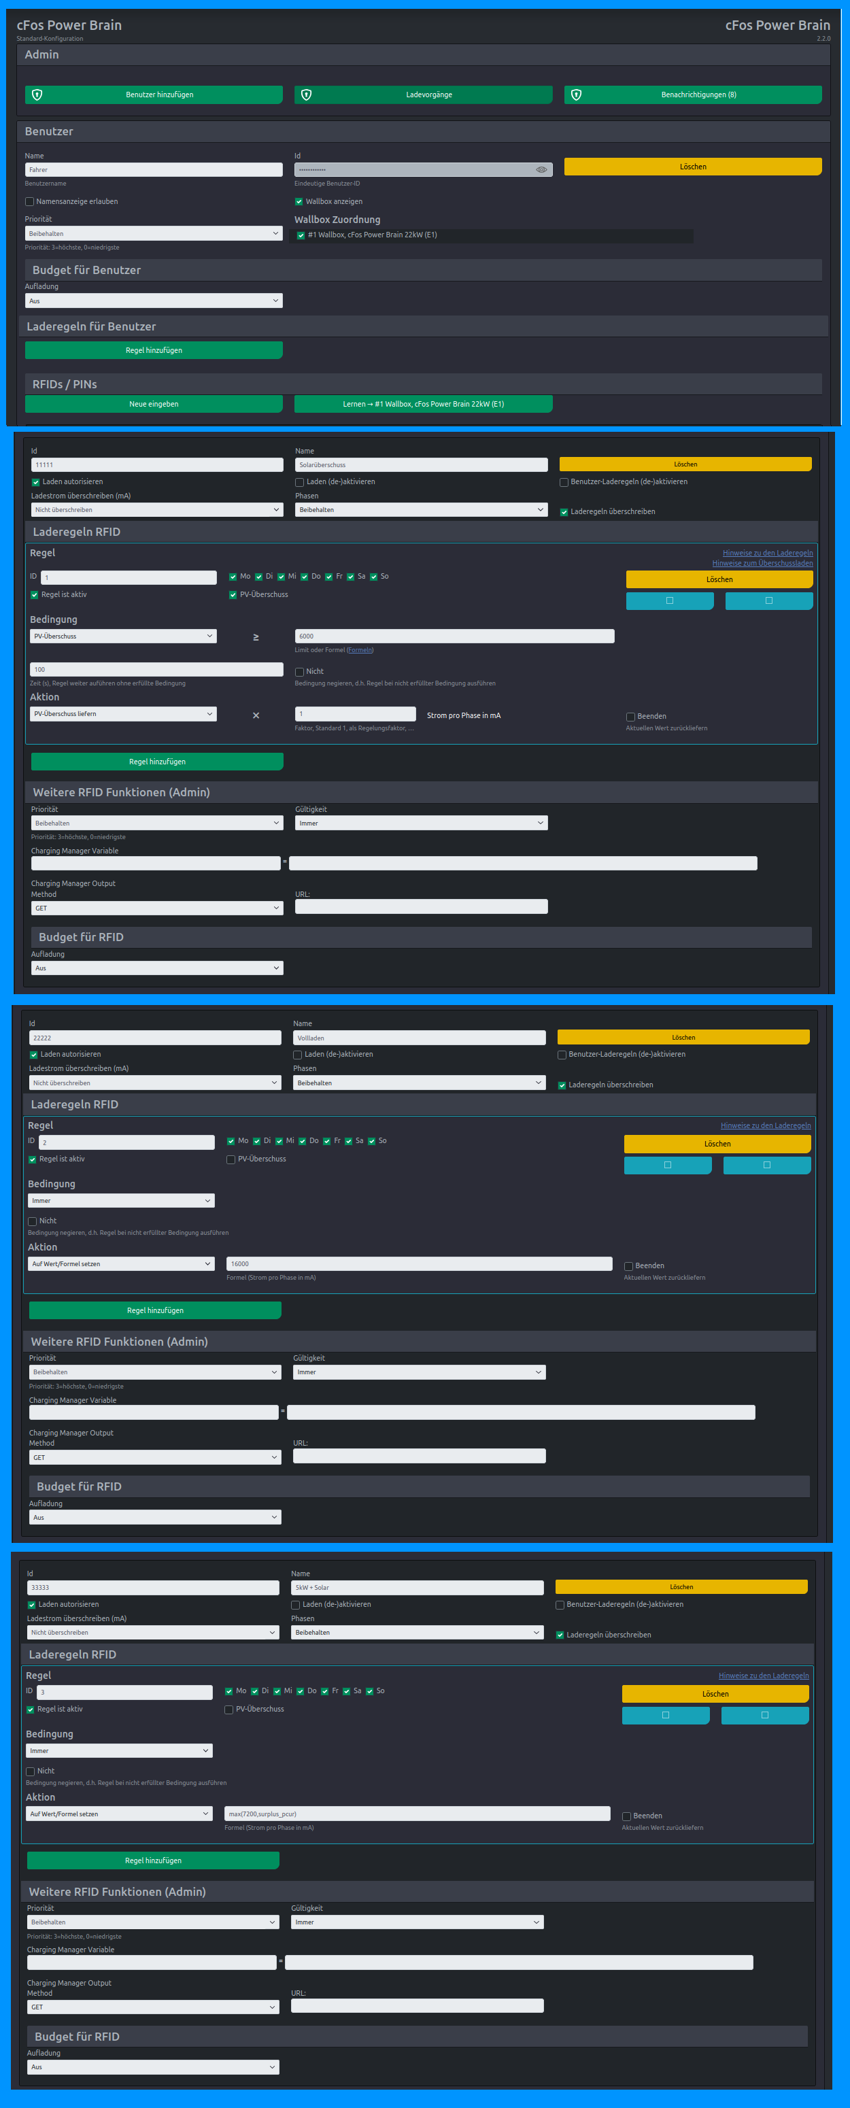Untick the Mo weekday in Solarüberschuss rule
The height and width of the screenshot is (2108, 850).
click(x=233, y=577)
